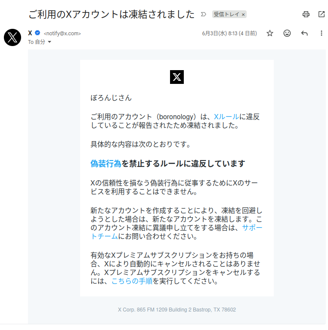Click the blue verified sender badge

[x=37, y=33]
